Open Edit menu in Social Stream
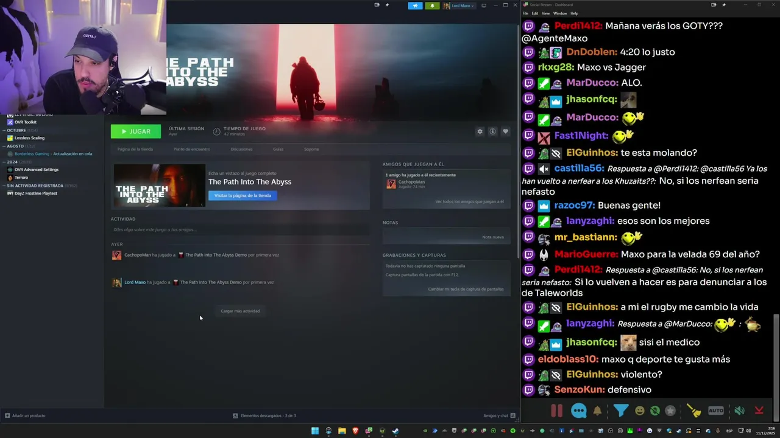 (x=534, y=13)
